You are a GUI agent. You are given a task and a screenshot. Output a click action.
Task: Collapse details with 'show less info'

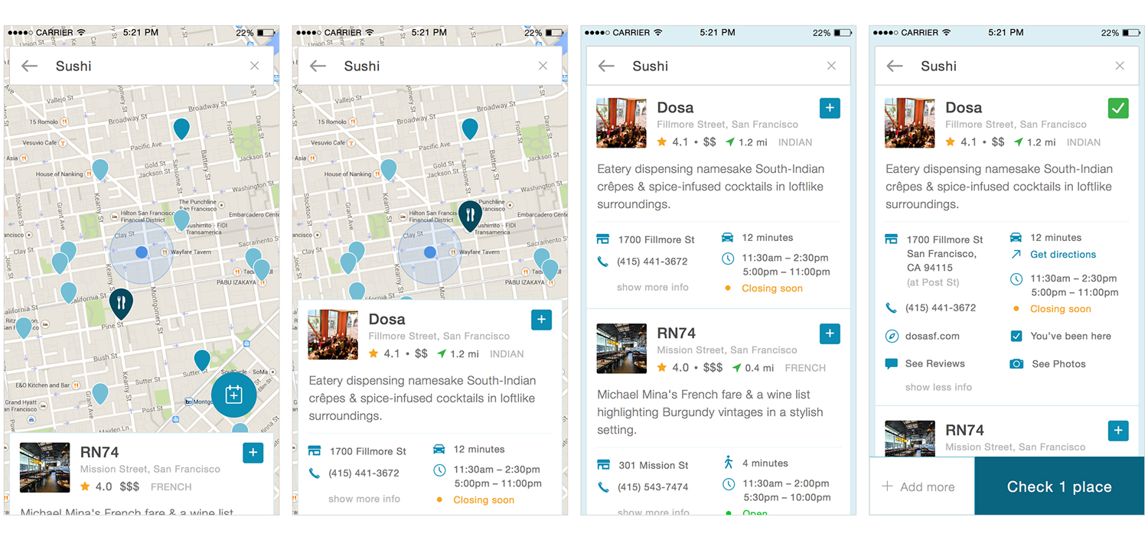click(x=939, y=387)
